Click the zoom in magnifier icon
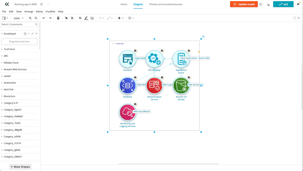This screenshot has height=171, width=303. point(30,18)
